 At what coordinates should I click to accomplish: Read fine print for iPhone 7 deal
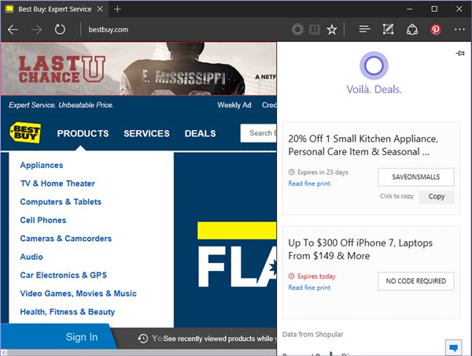pyautogui.click(x=309, y=287)
